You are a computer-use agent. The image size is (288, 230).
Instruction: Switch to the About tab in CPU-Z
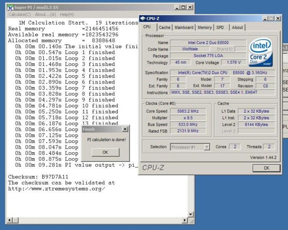pyautogui.click(x=237, y=28)
